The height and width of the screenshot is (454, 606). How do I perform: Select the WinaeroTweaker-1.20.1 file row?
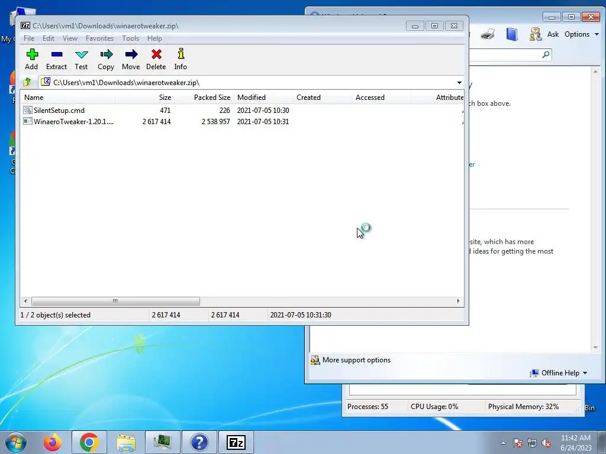point(242,121)
